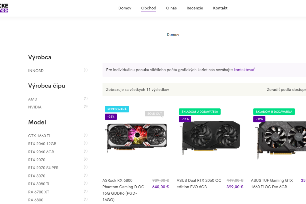Click the -12% discount badge
The height and width of the screenshot is (204, 306).
point(259,119)
